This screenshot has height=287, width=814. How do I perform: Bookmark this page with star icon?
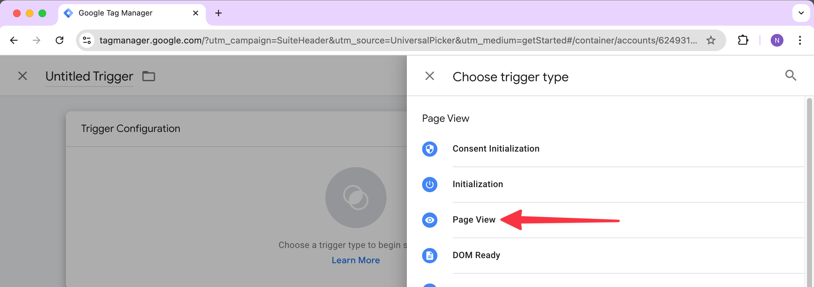711,40
